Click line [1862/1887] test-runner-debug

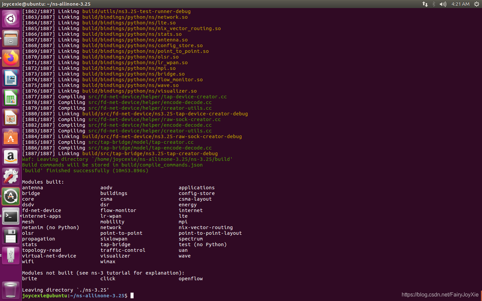[106, 11]
